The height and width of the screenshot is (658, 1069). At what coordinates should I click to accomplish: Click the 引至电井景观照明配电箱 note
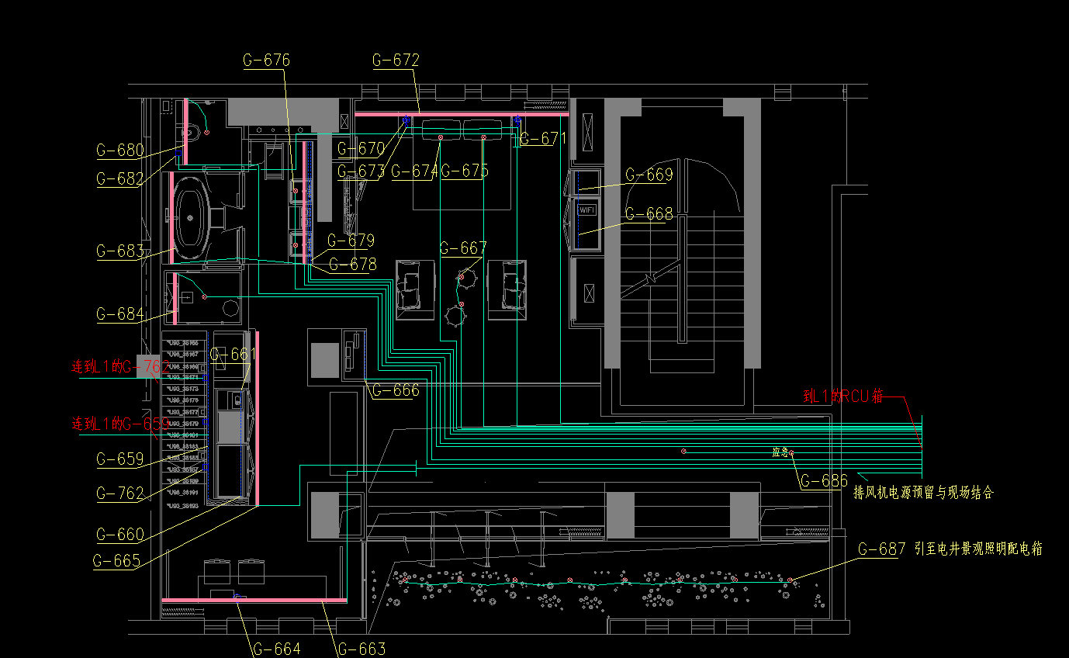978,549
